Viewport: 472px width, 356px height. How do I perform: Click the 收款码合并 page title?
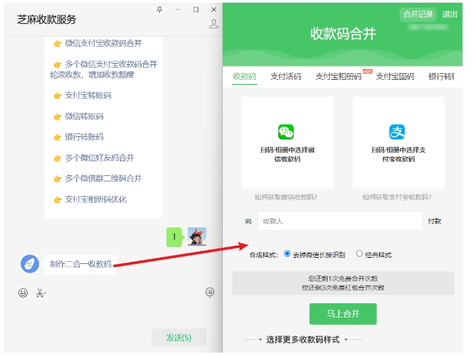click(x=343, y=33)
